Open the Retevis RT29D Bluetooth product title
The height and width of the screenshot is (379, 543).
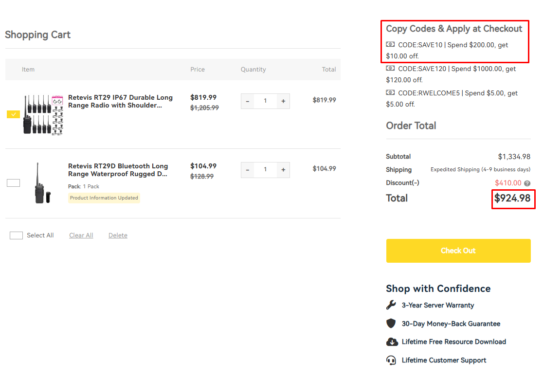pos(118,170)
